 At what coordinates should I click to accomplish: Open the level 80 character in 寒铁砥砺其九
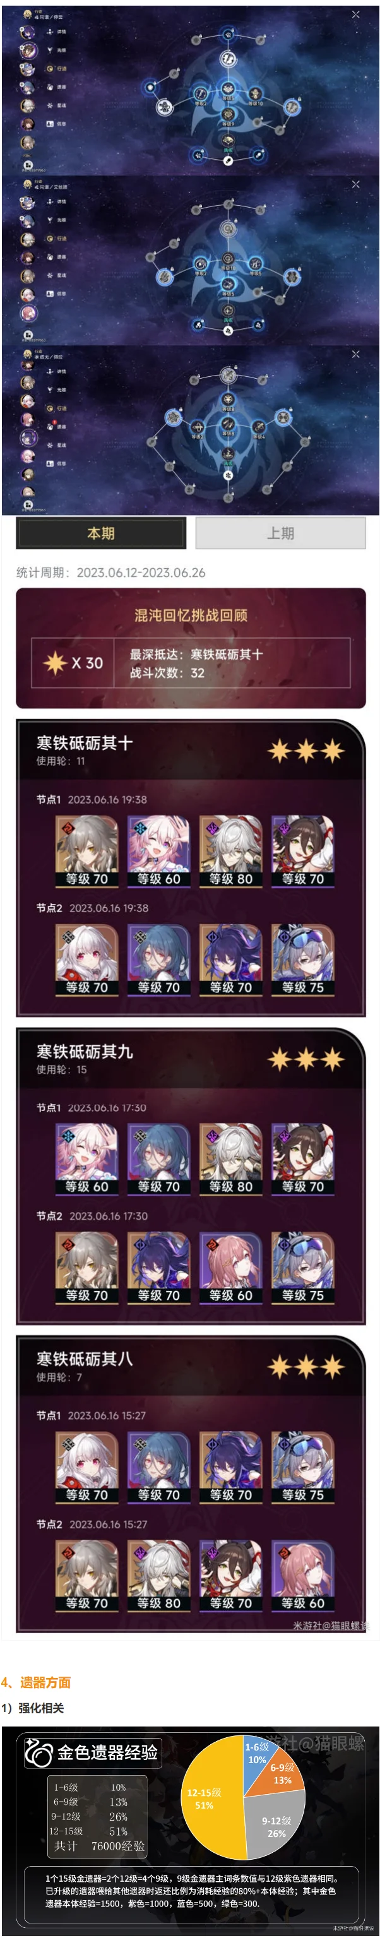231,1158
